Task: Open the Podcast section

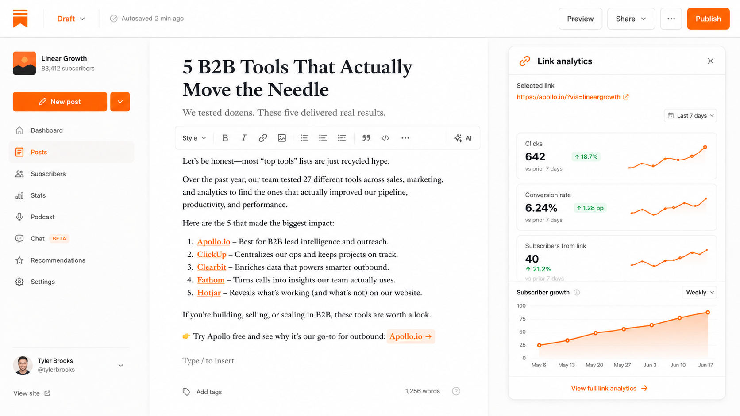Action: coord(71,217)
